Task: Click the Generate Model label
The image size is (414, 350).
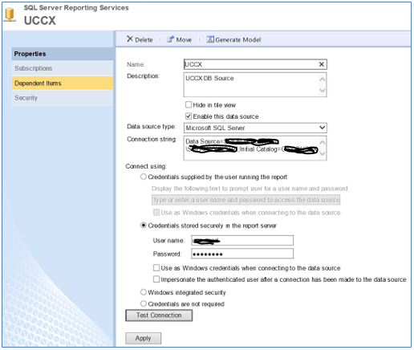Action: [x=238, y=40]
